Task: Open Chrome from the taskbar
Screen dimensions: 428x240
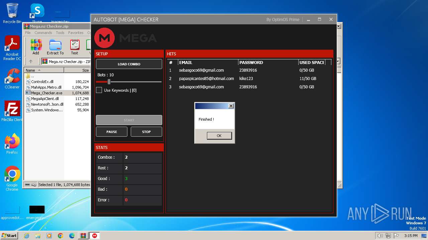Action: tap(61, 236)
